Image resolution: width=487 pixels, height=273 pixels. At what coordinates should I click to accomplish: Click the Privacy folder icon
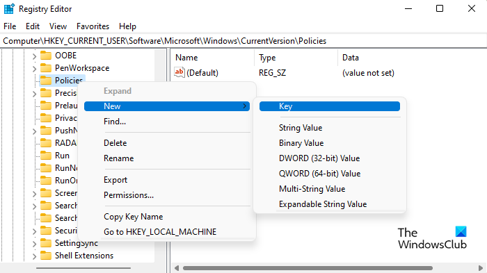46,118
